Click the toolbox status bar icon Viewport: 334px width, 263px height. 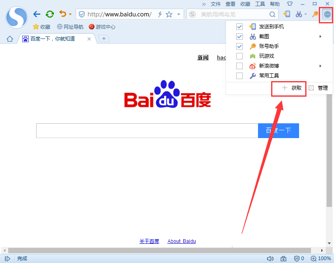(x=283, y=258)
